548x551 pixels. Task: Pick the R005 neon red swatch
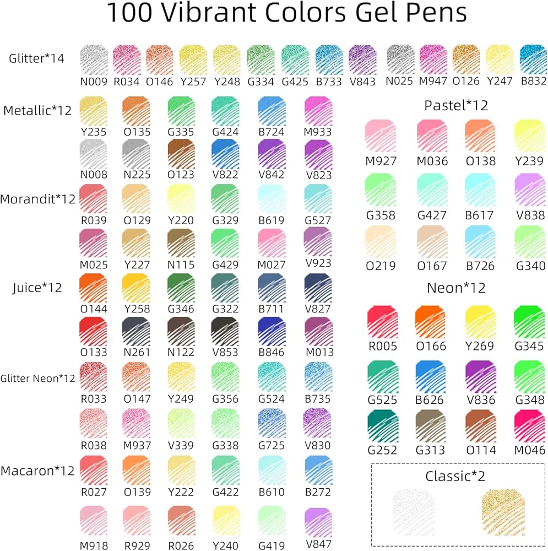pyautogui.click(x=383, y=322)
